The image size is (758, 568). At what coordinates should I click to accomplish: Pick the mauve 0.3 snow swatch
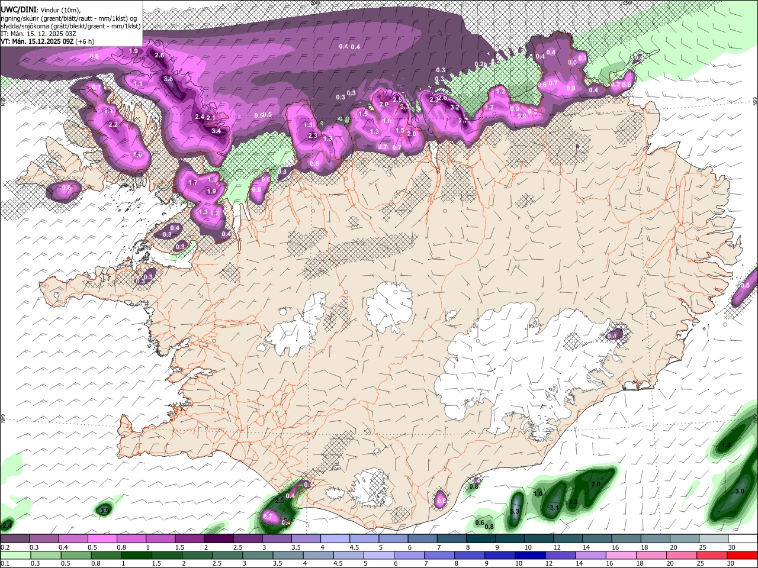(x=44, y=538)
